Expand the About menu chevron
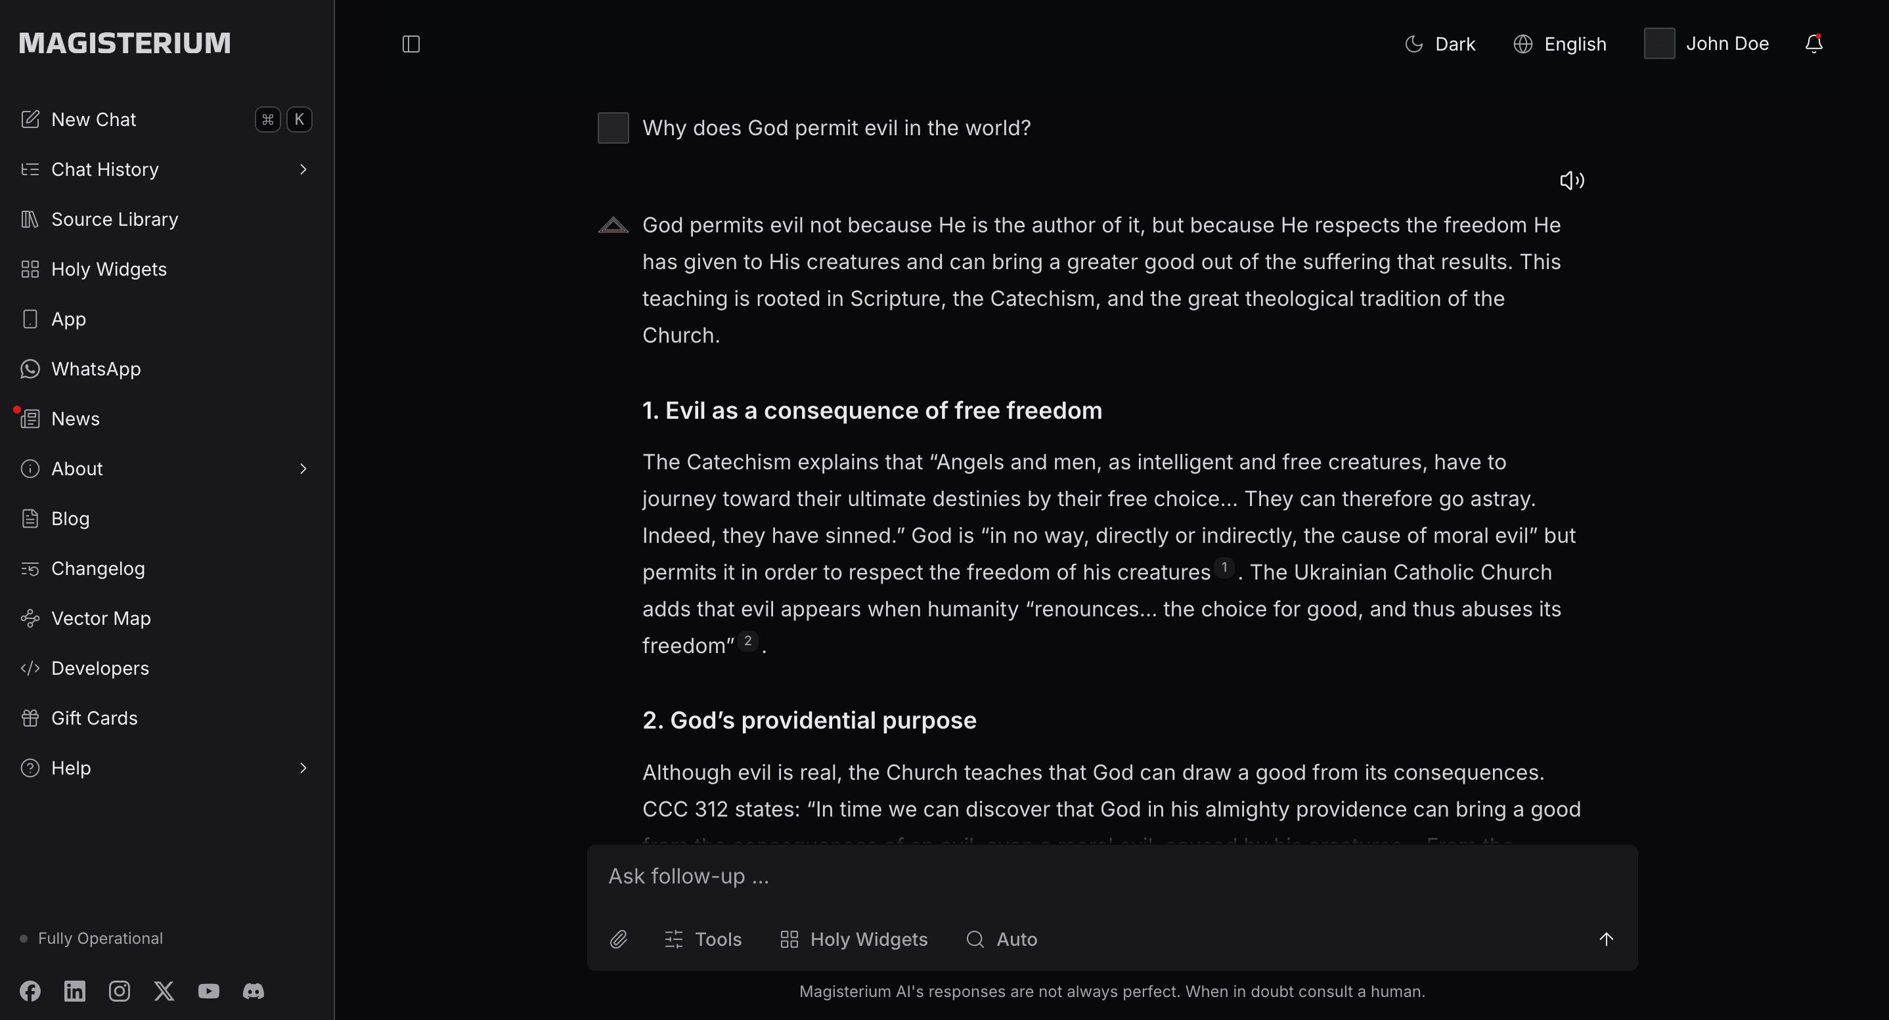This screenshot has width=1889, height=1020. click(x=303, y=469)
